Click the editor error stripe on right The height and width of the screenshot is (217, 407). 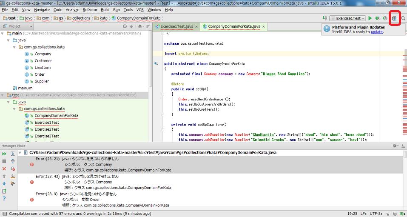tap(405, 86)
